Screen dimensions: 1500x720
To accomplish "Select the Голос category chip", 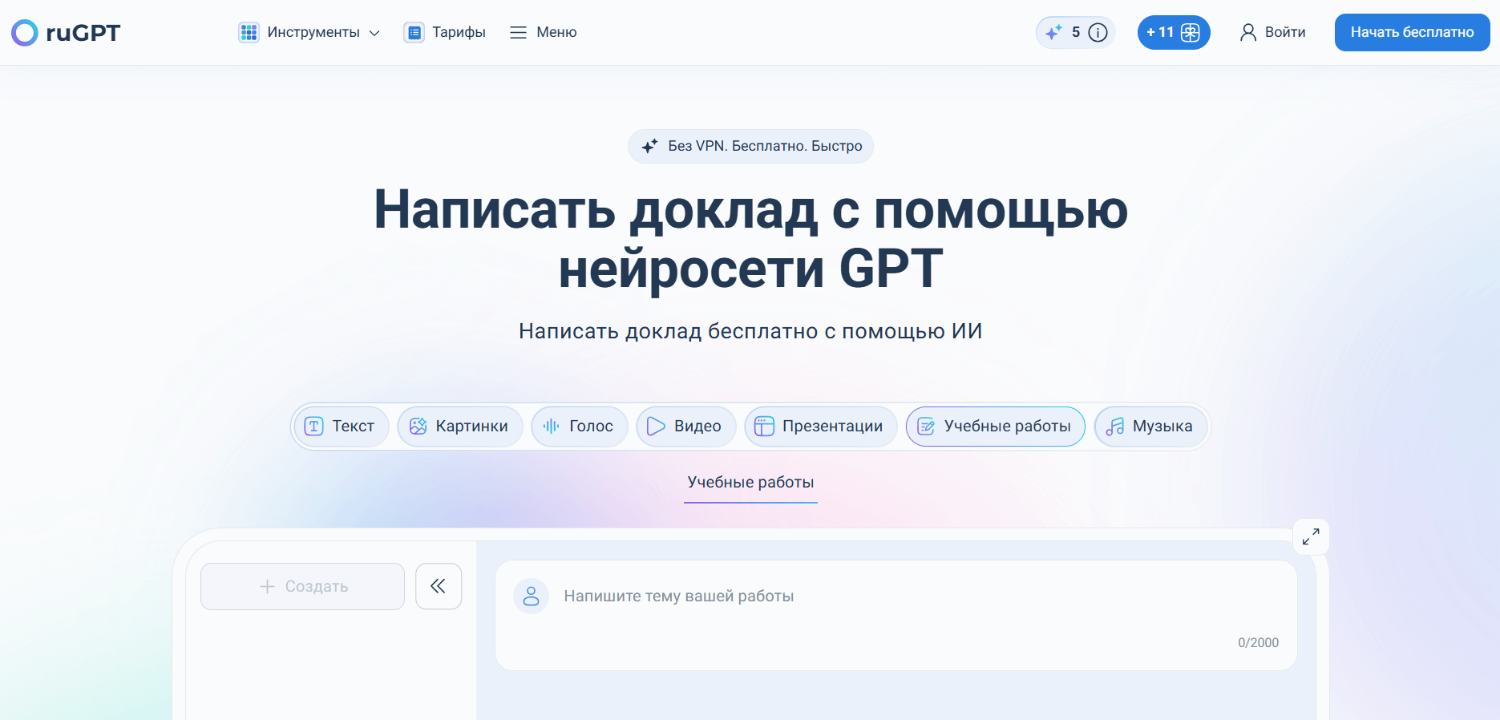I will click(579, 427).
